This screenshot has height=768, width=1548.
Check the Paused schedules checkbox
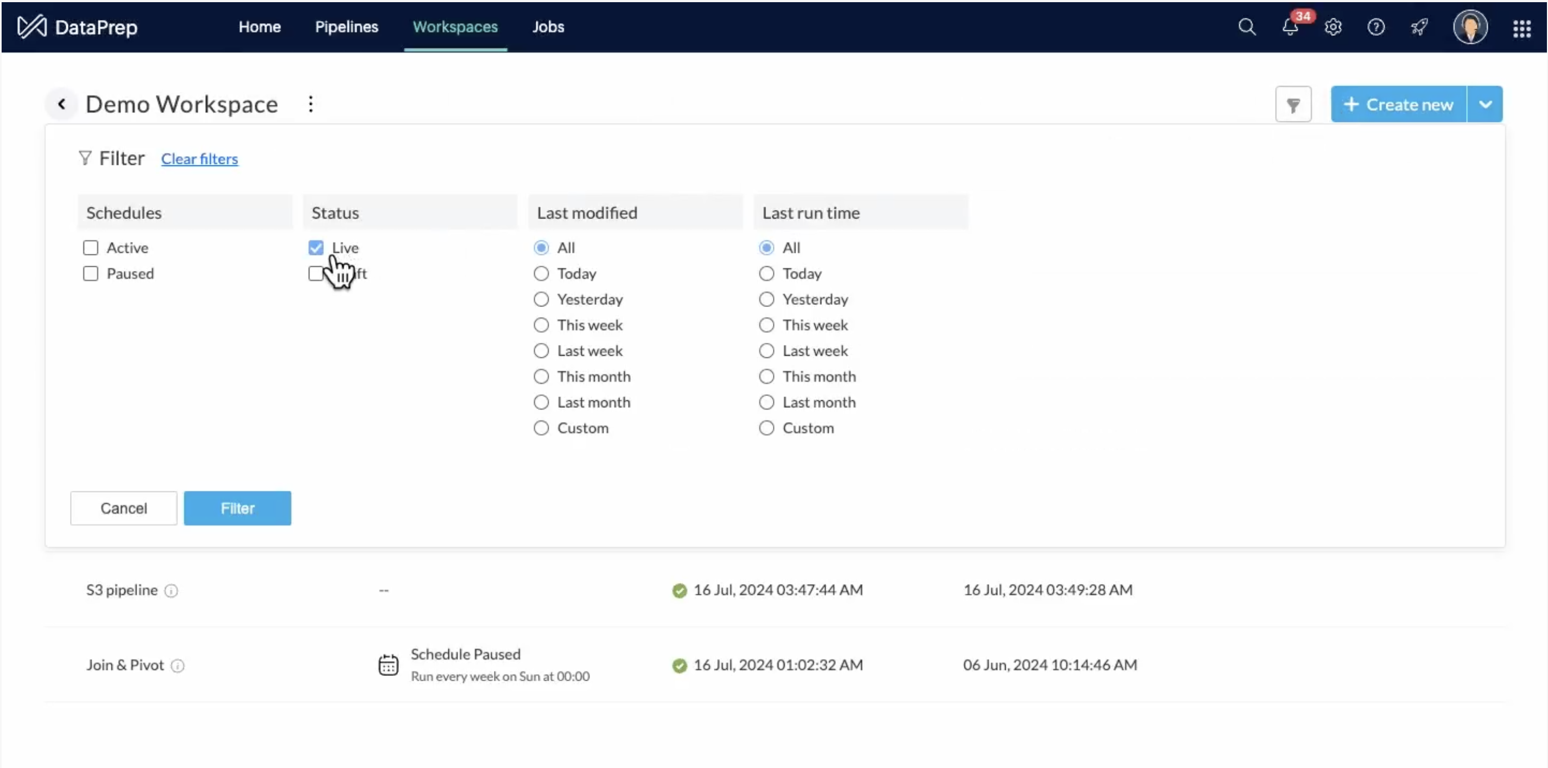[91, 274]
